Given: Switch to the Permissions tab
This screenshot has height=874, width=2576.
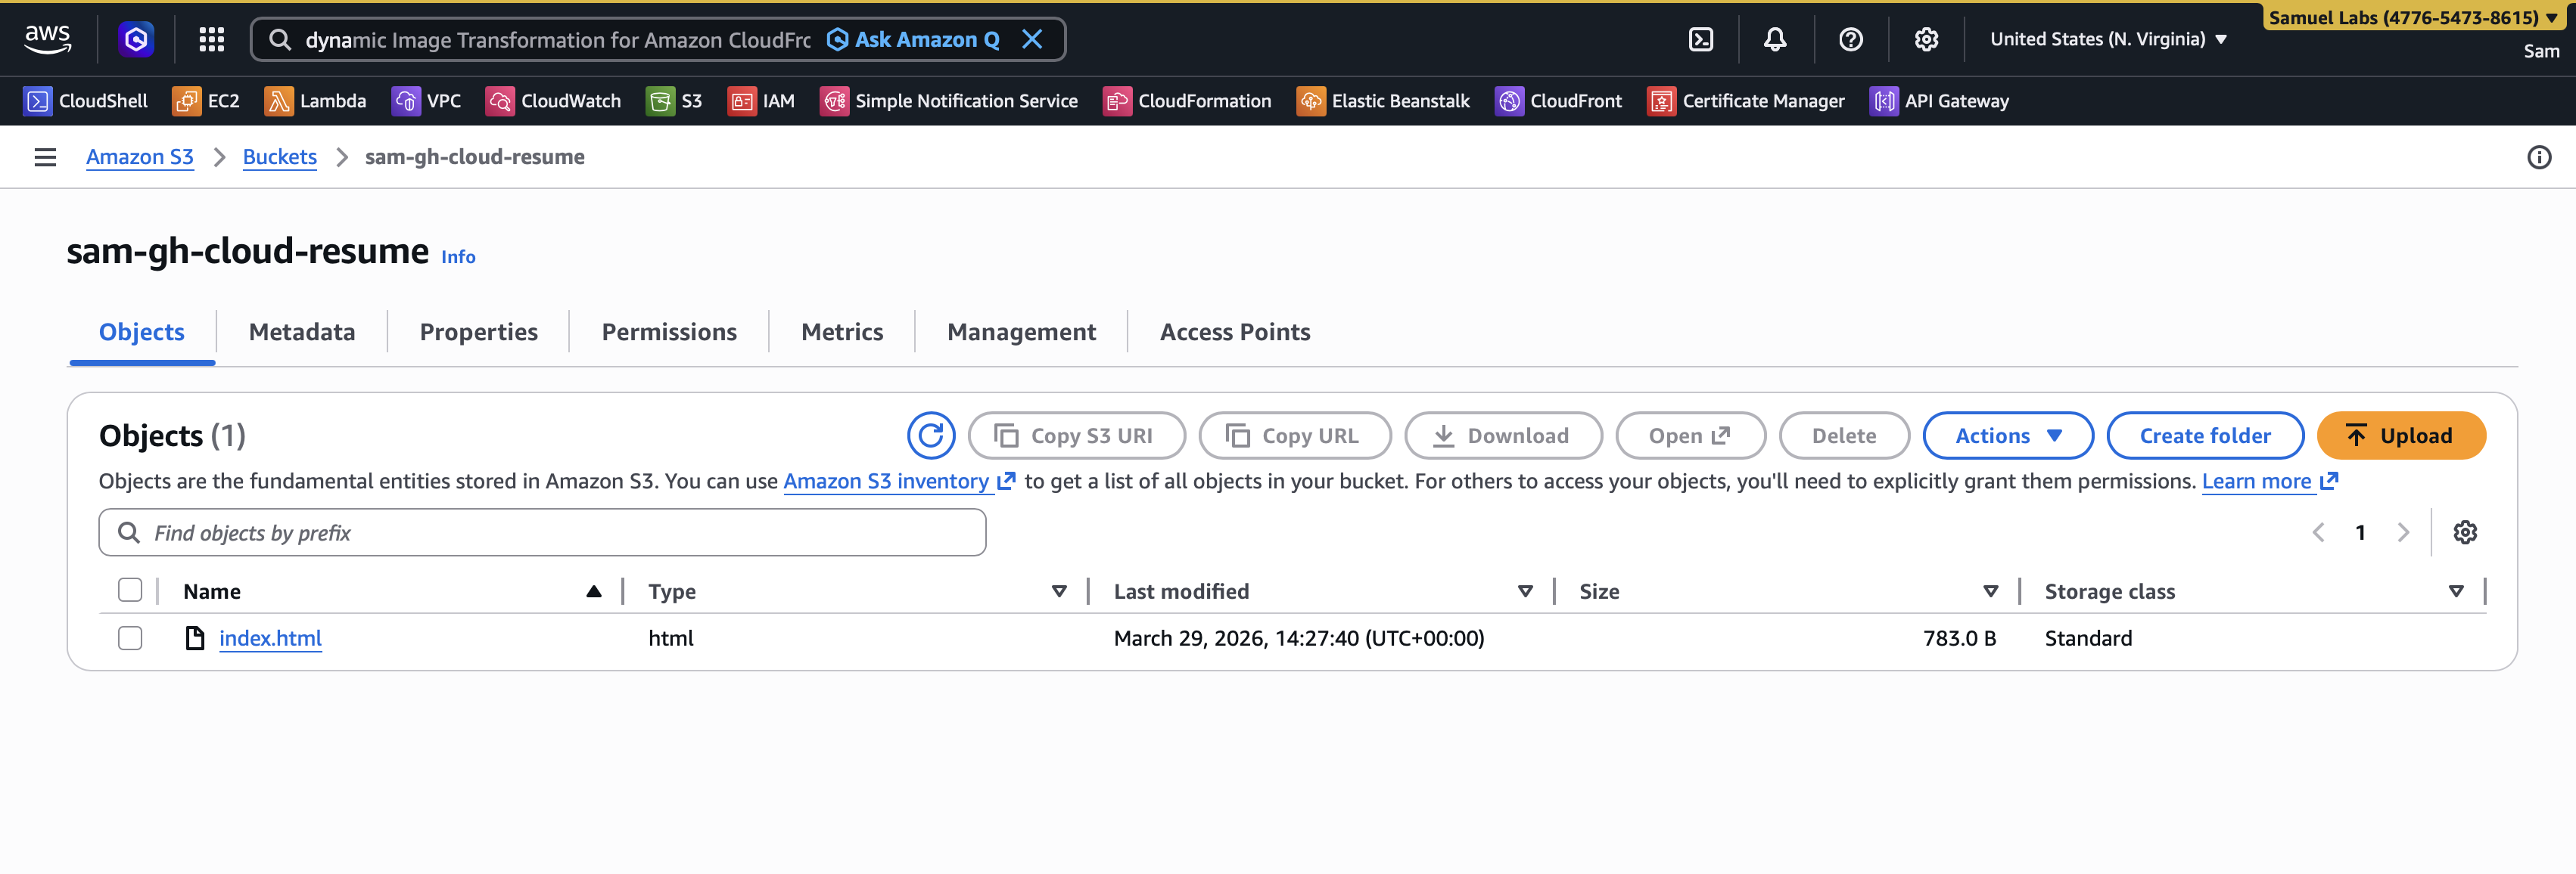Looking at the screenshot, I should 668,332.
